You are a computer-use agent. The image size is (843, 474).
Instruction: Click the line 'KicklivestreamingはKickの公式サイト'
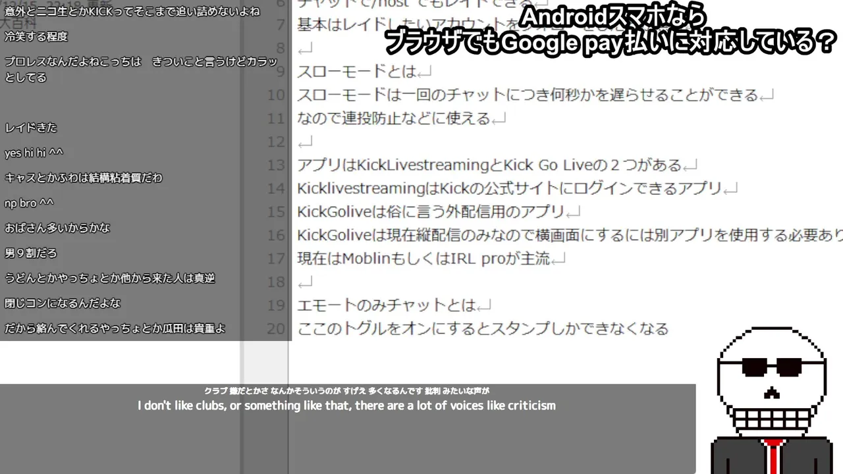tap(510, 189)
